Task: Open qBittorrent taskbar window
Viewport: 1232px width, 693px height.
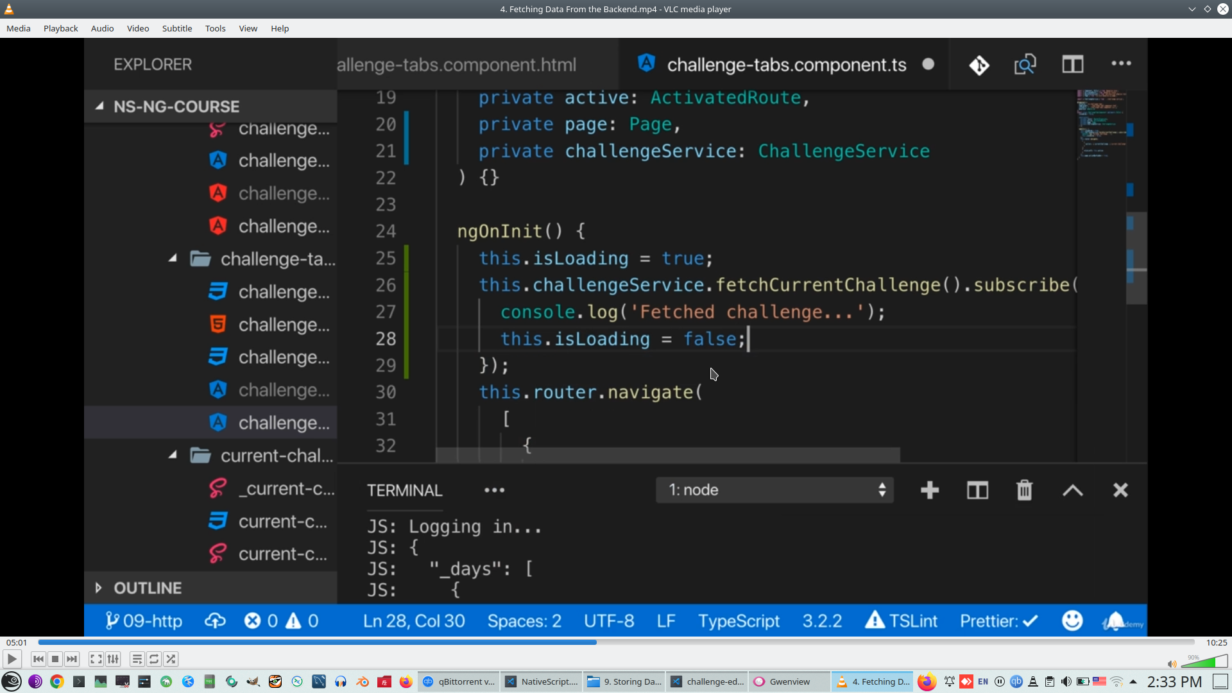Action: [459, 681]
